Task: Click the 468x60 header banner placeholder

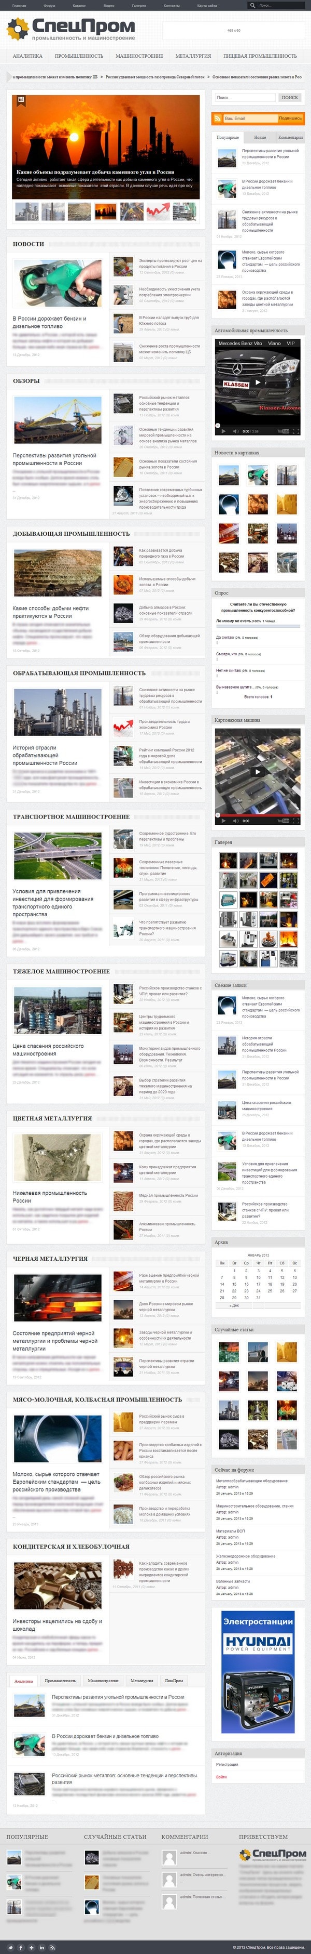Action: coord(234,30)
